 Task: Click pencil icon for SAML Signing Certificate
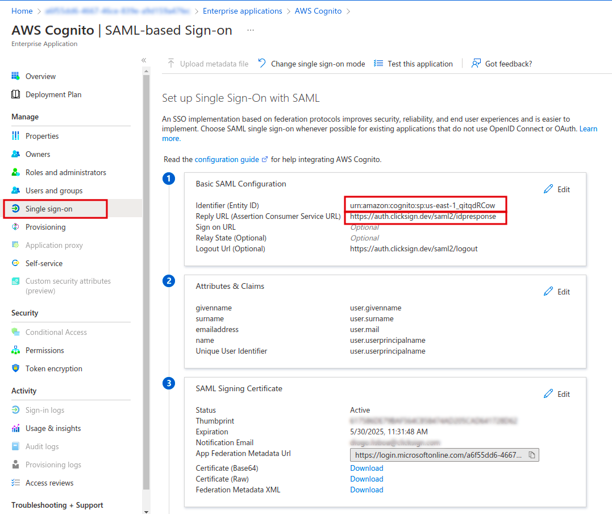pos(548,393)
